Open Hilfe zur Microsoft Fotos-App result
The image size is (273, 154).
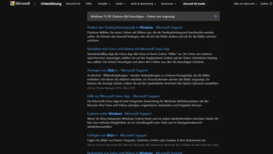(123, 96)
